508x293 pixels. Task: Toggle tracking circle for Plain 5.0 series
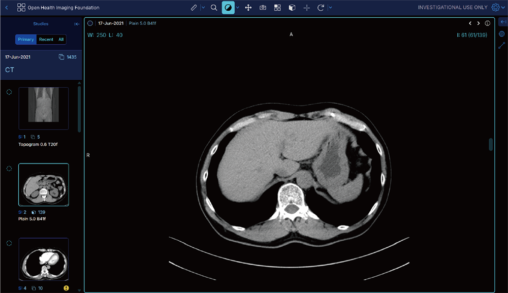(x=9, y=168)
